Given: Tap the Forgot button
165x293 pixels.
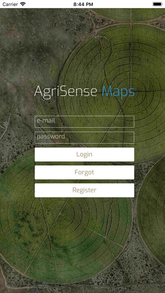Looking at the screenshot, I should tap(85, 172).
